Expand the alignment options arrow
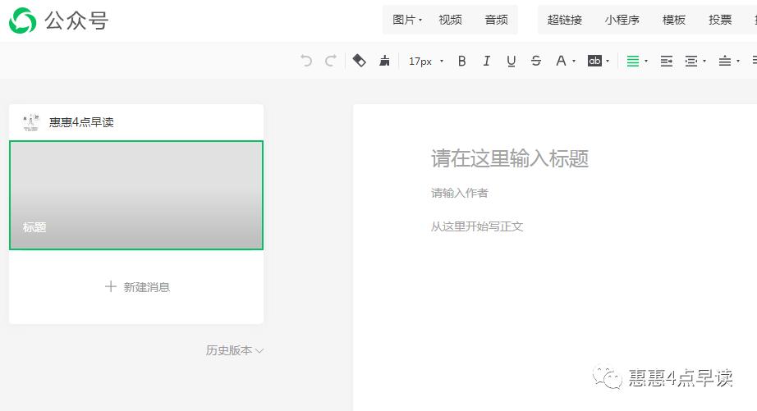 pos(646,62)
